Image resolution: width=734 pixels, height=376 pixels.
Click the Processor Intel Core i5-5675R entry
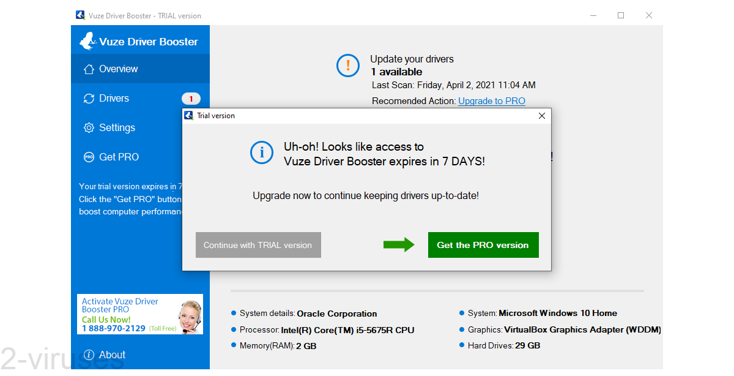click(x=327, y=330)
